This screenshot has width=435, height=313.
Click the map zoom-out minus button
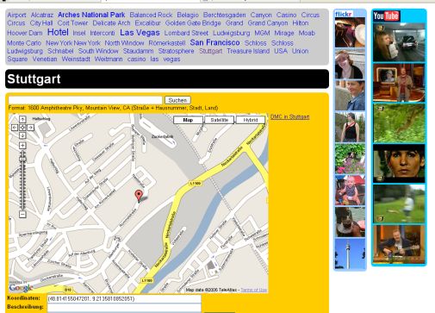click(22, 214)
